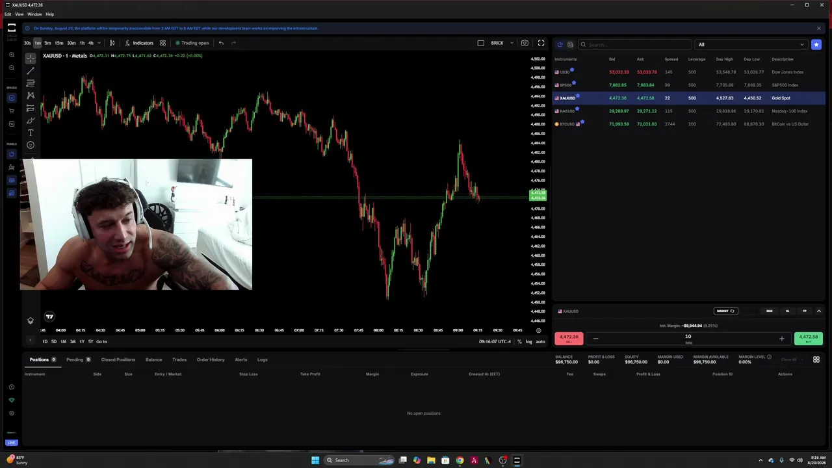
Task: Select the 30s timeframe
Action: click(x=27, y=43)
